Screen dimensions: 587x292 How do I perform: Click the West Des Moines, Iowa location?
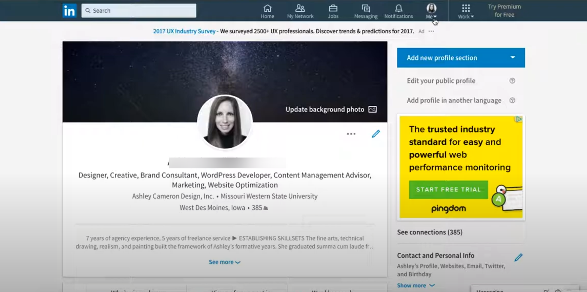coord(212,208)
